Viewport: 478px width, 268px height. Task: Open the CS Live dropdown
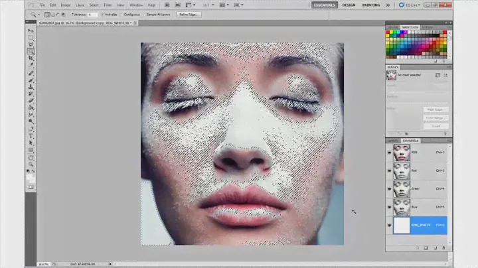click(413, 5)
